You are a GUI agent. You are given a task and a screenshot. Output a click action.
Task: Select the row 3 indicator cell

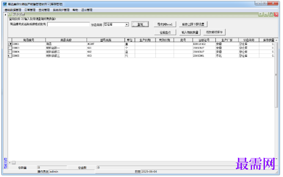point(10,52)
